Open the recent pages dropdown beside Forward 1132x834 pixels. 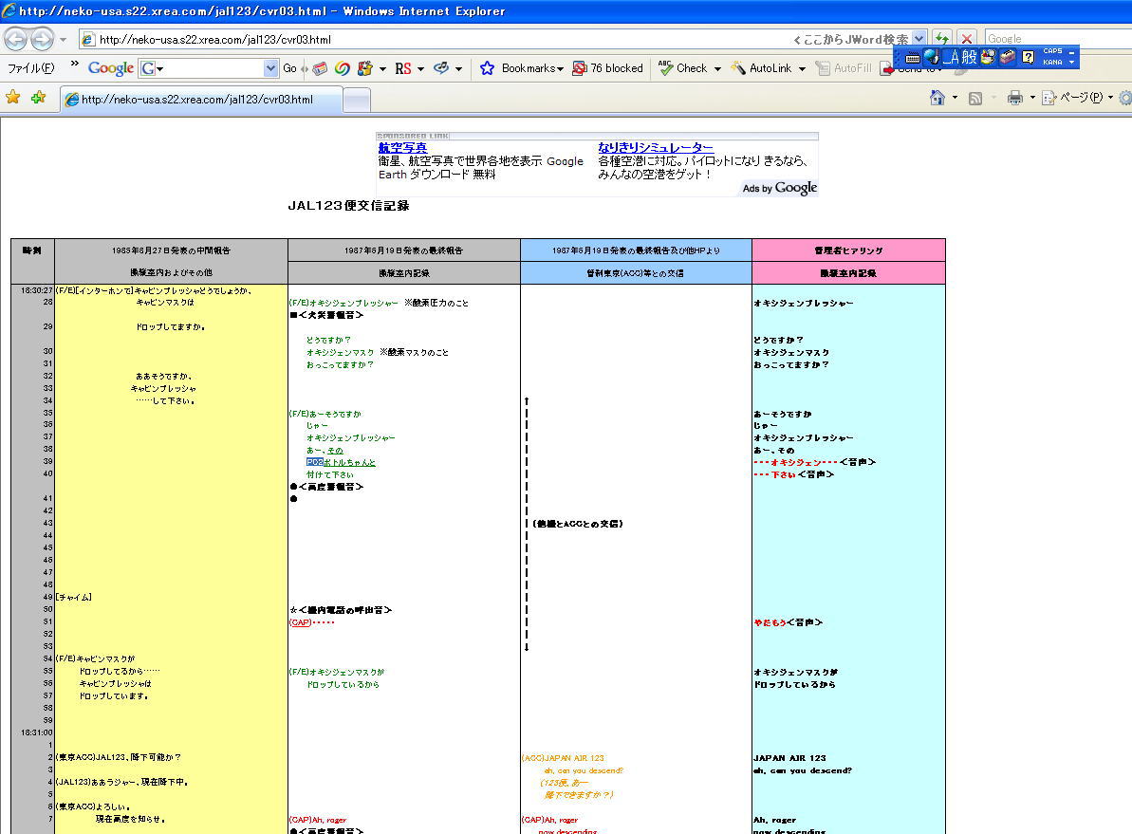63,39
